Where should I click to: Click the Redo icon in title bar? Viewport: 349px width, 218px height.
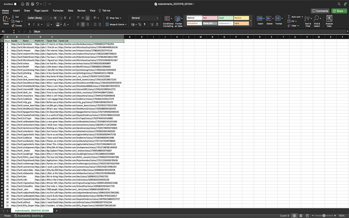[x=44, y=4]
